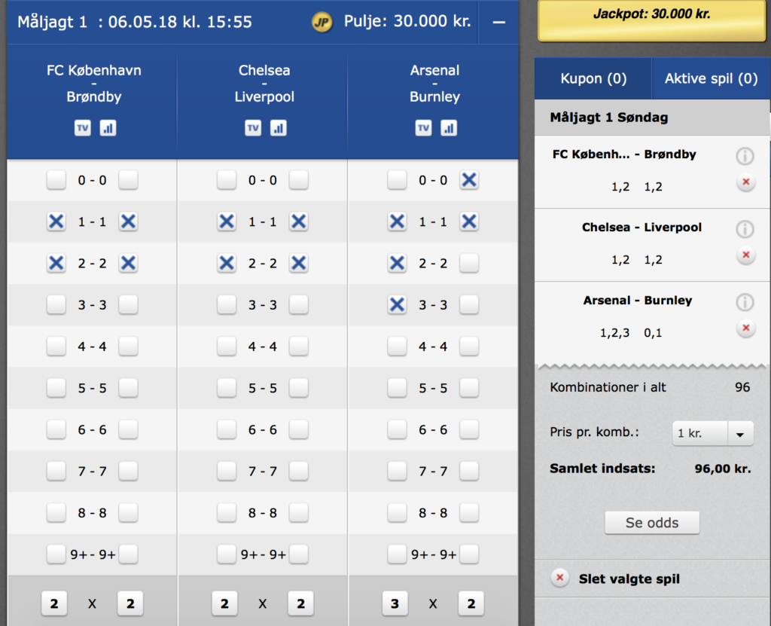Open statistics icon for Arsenal - Burnley
The image size is (771, 626).
[449, 129]
